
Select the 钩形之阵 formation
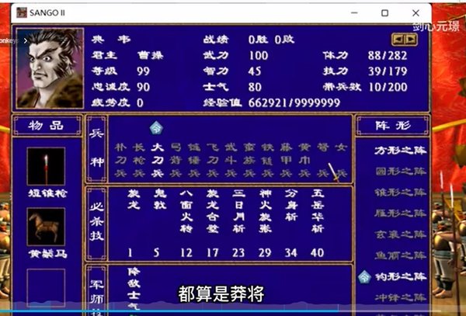(x=400, y=277)
